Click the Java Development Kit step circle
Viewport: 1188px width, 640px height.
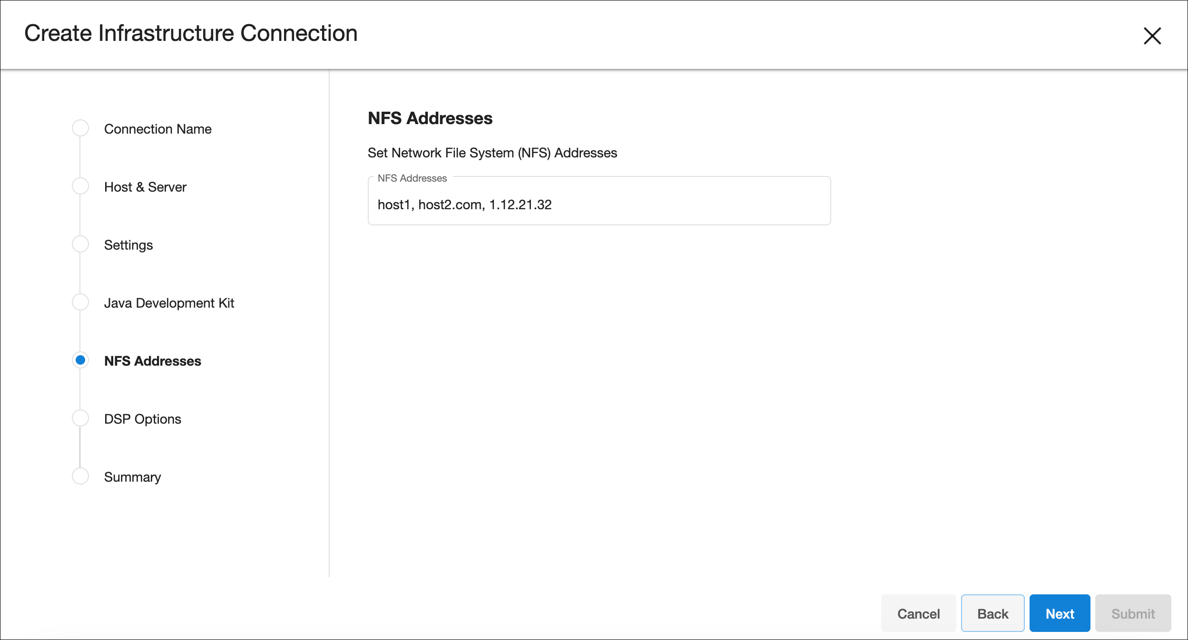click(80, 302)
